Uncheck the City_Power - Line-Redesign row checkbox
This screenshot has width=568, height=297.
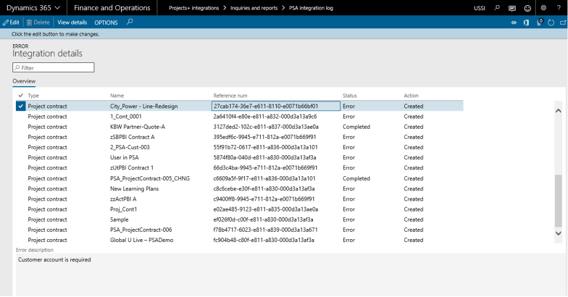point(21,106)
